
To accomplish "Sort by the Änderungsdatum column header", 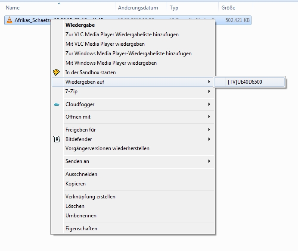I will [141, 8].
